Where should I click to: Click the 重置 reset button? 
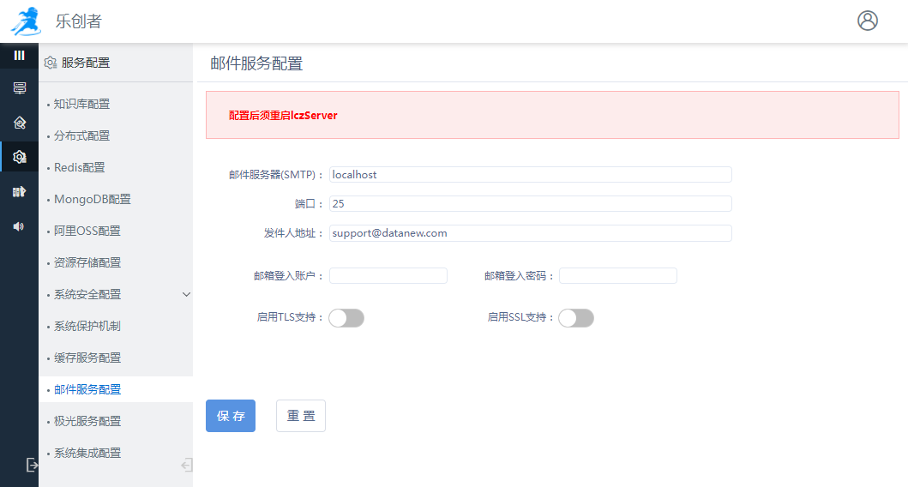click(x=300, y=416)
